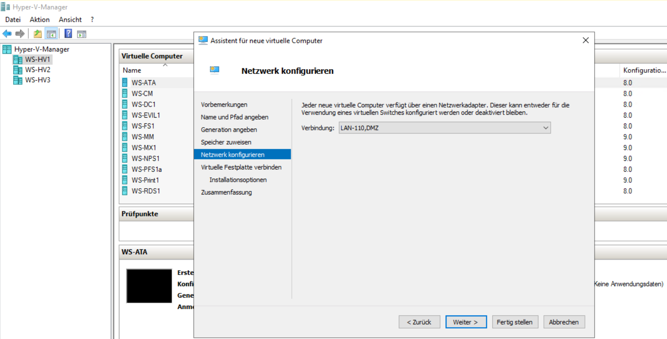The image size is (667, 339).
Task: Select the Hyper-V-Manager root node icon
Action: [x=7, y=49]
